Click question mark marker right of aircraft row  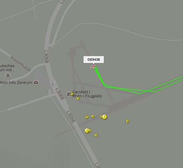[104, 117]
